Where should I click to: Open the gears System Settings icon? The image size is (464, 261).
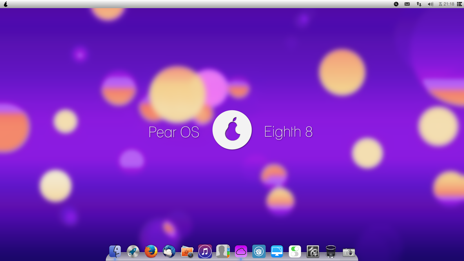coord(313,251)
